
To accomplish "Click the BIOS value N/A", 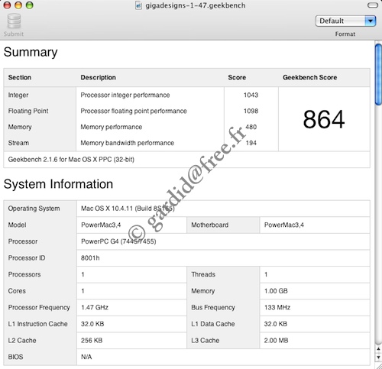I will pyautogui.click(x=86, y=357).
